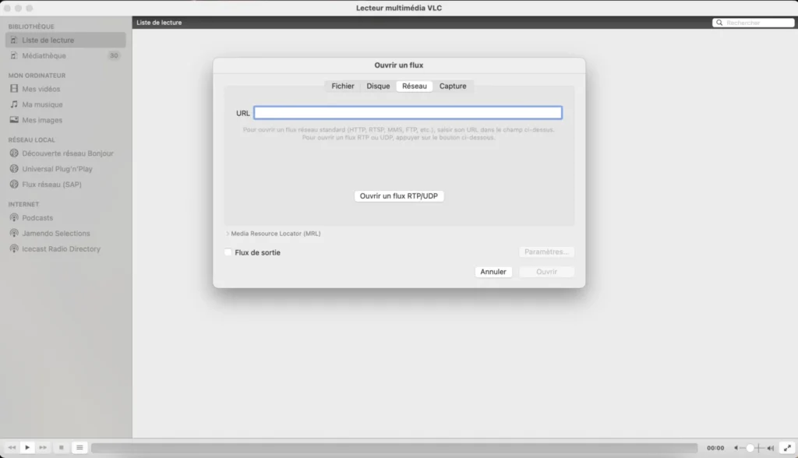Click the Flux réseau (SAP) globe icon

pos(14,185)
